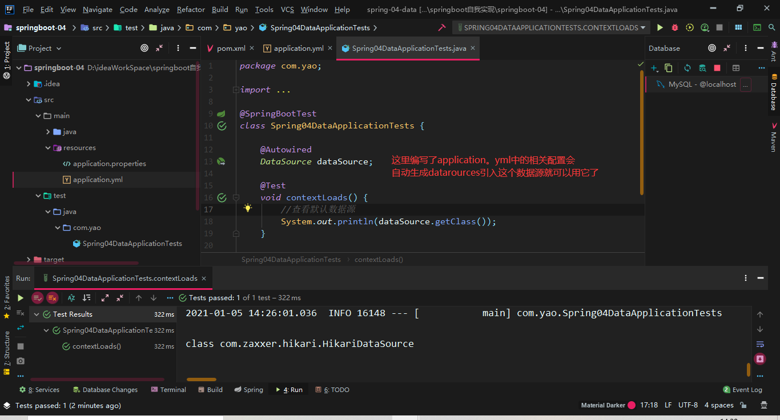Switch to the application.yml editor tab

298,49
